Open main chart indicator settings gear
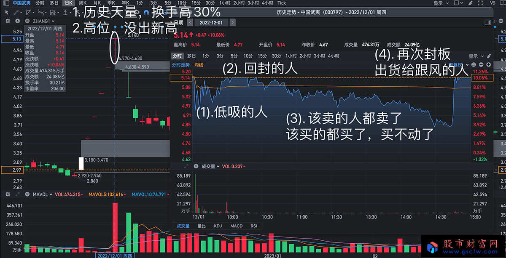Image resolution: width=506 pixels, height=258 pixels. (x=8, y=21)
